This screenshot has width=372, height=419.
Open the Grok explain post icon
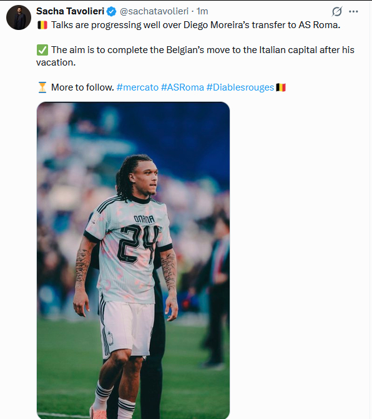click(337, 11)
